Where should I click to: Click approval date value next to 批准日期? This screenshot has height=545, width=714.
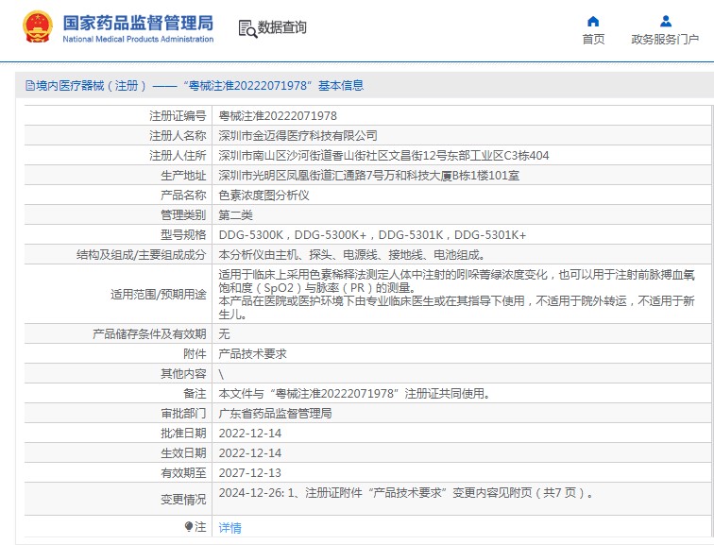(250, 433)
